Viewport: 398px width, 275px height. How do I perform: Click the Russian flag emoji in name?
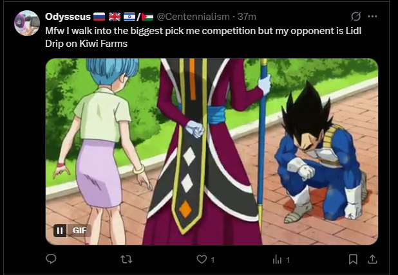point(99,17)
